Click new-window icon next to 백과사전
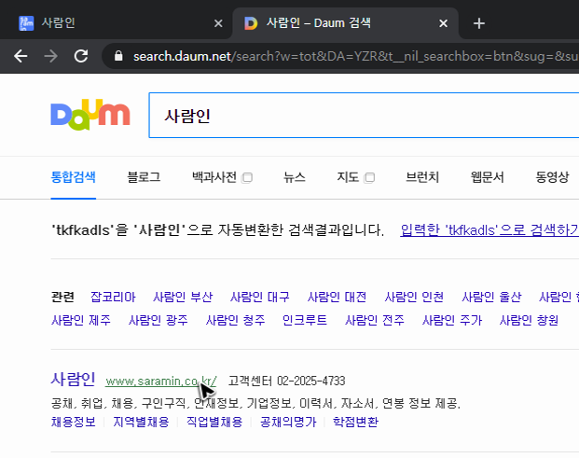This screenshot has height=458, width=579. pyautogui.click(x=247, y=178)
